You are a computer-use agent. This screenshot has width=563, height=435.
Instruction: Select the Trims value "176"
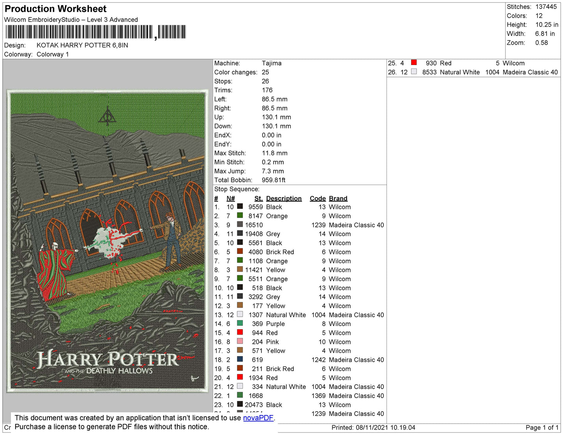[267, 90]
